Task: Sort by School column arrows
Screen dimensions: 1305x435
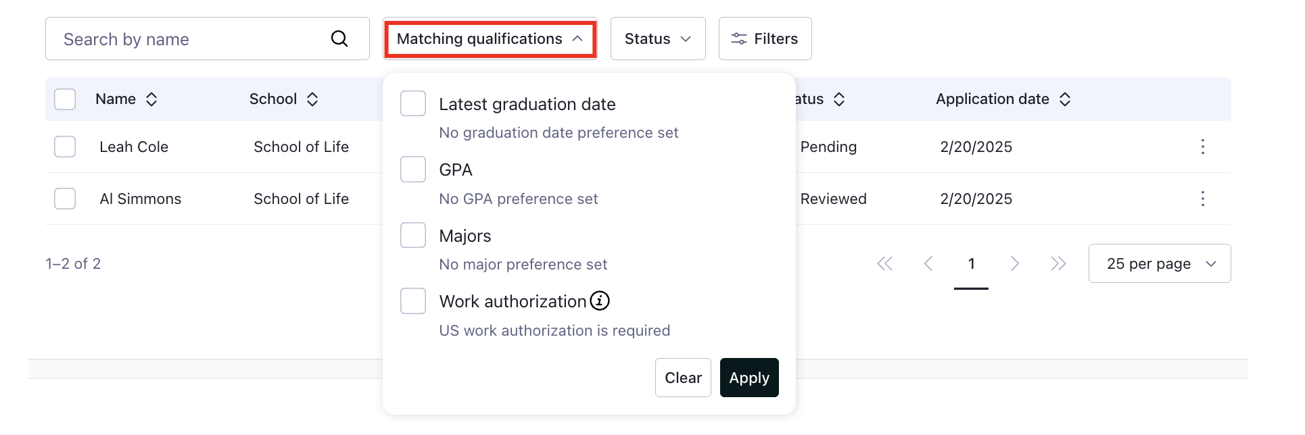Action: click(312, 99)
